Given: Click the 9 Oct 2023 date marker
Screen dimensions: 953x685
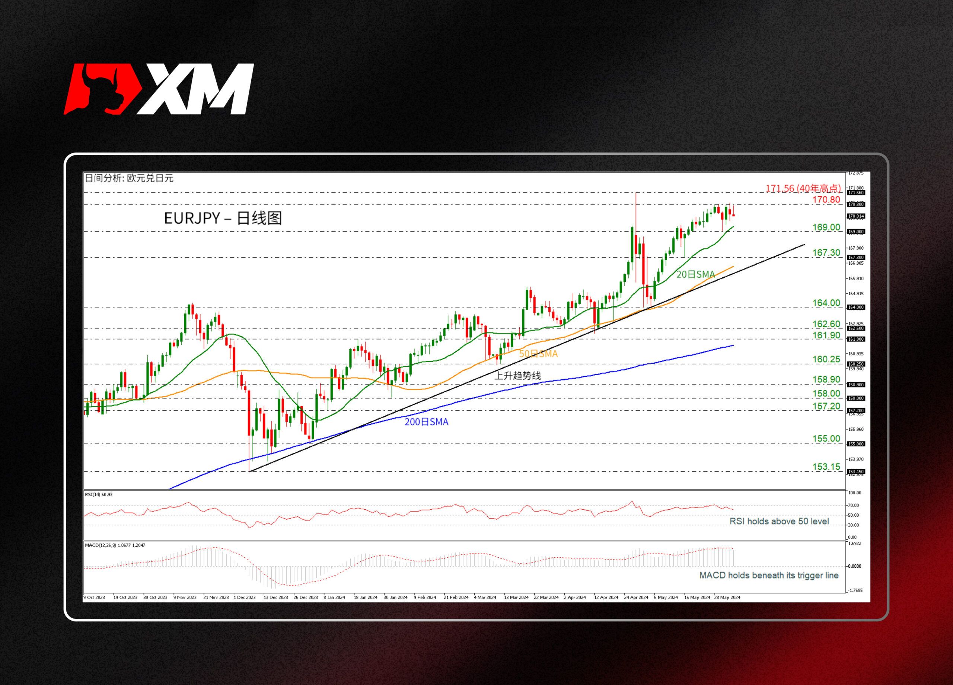Looking at the screenshot, I should click(95, 597).
